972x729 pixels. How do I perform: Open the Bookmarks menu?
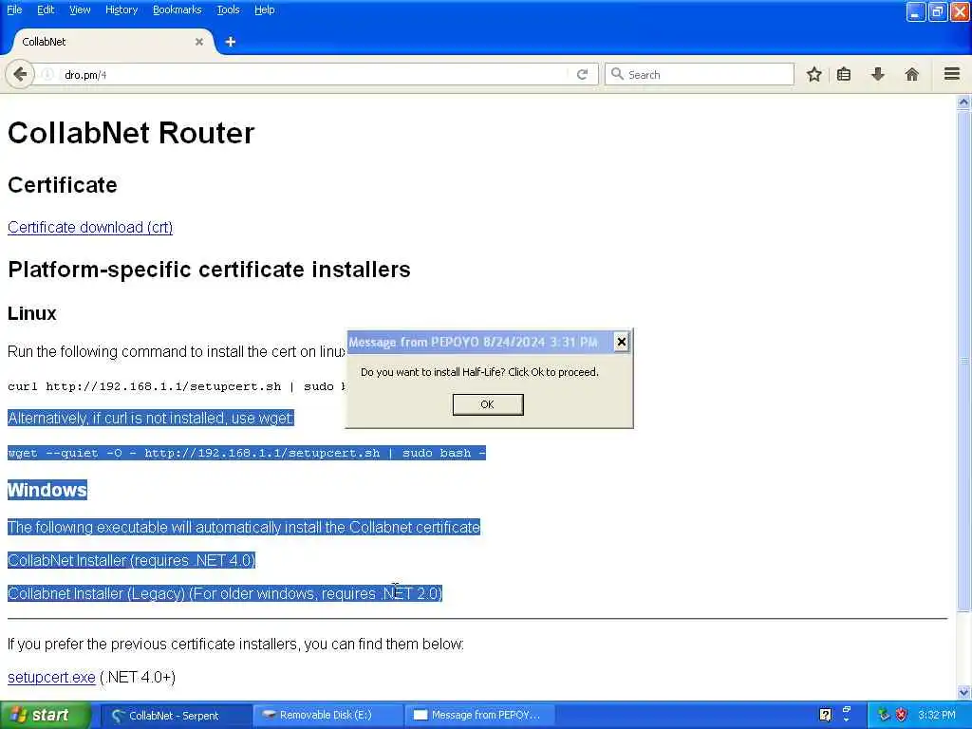point(178,9)
